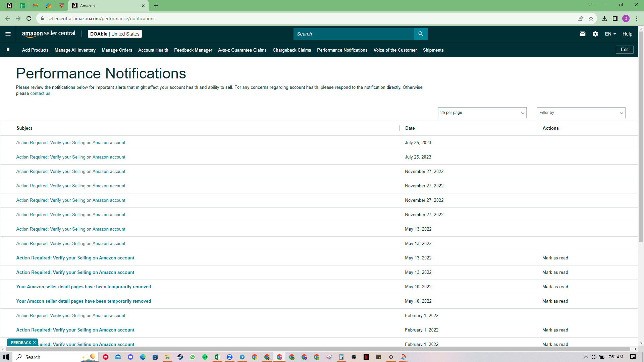Image resolution: width=644 pixels, height=362 pixels.
Task: Open the volume control in system tray
Action: coord(594,357)
